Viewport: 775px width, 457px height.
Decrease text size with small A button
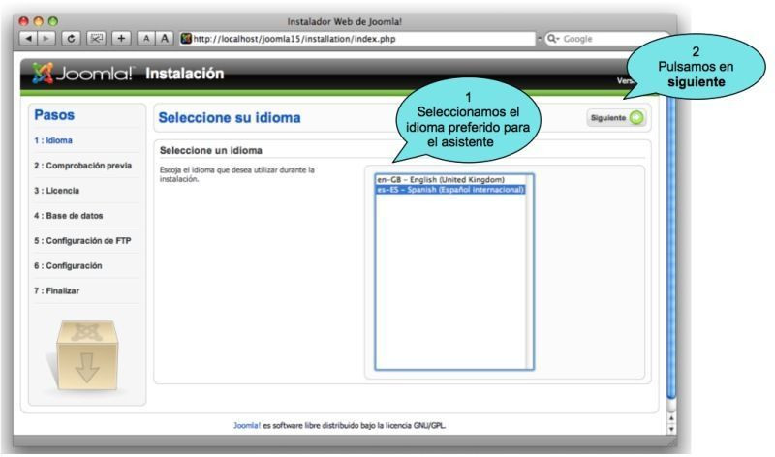coord(146,38)
